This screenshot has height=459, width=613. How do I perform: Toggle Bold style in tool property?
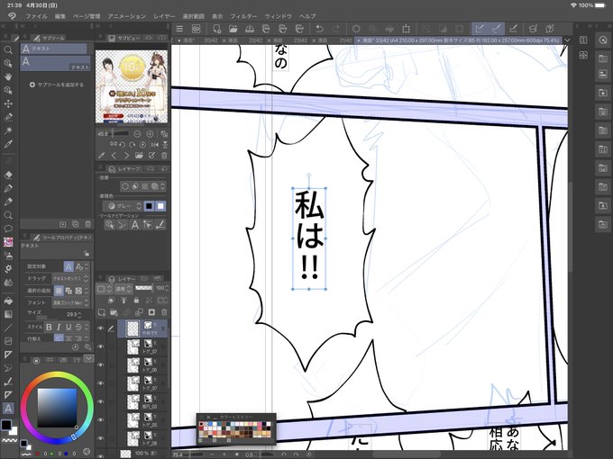tap(49, 327)
